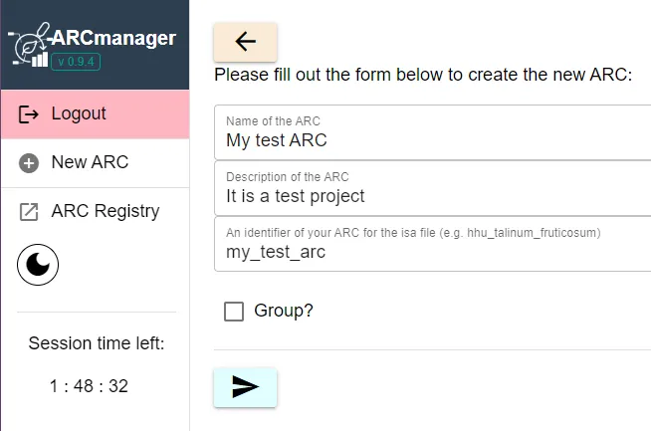This screenshot has height=431, width=651.
Task: Select the Logout menu label
Action: pyautogui.click(x=79, y=113)
